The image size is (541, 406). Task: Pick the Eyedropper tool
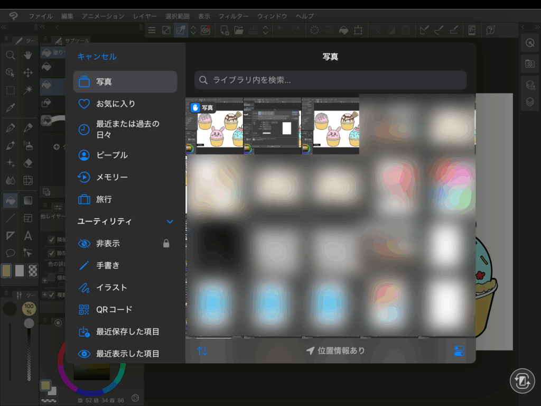[10, 108]
